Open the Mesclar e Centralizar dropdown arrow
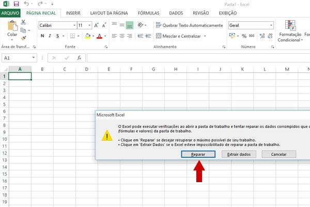The image size is (310, 207). click(205, 36)
